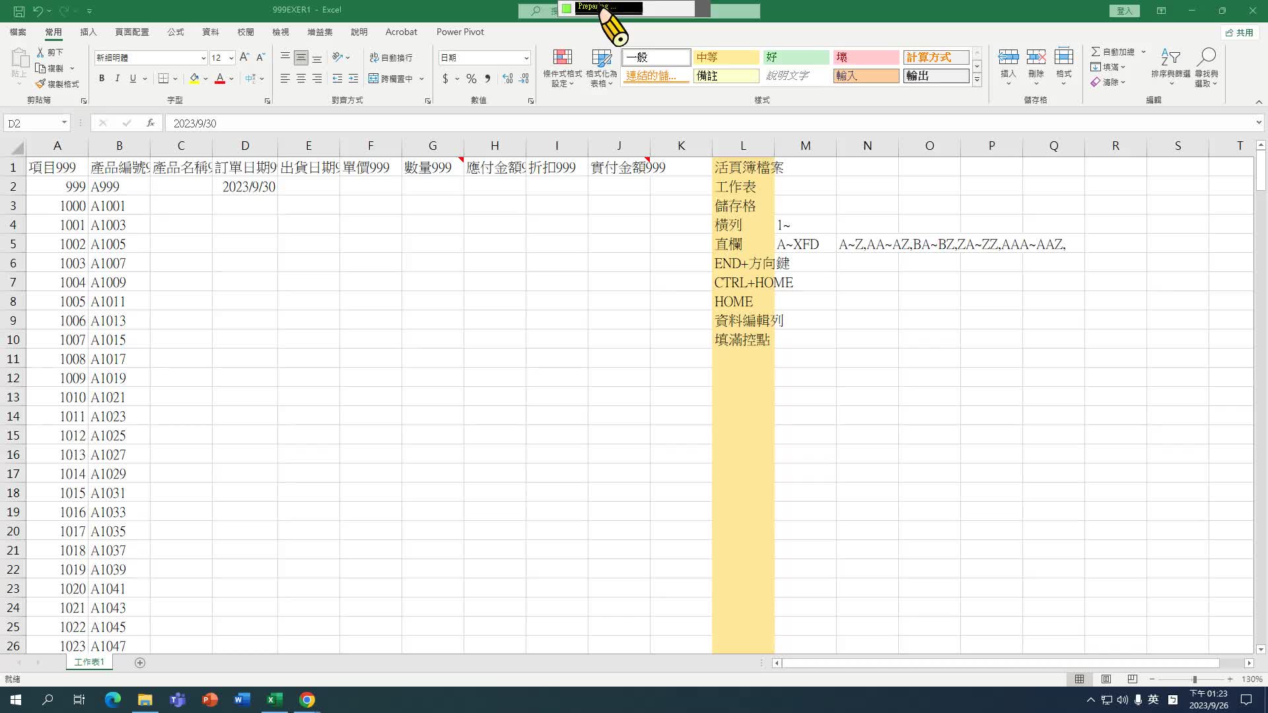Adjust the zoom slider handle
Image resolution: width=1268 pixels, height=713 pixels.
1194,679
